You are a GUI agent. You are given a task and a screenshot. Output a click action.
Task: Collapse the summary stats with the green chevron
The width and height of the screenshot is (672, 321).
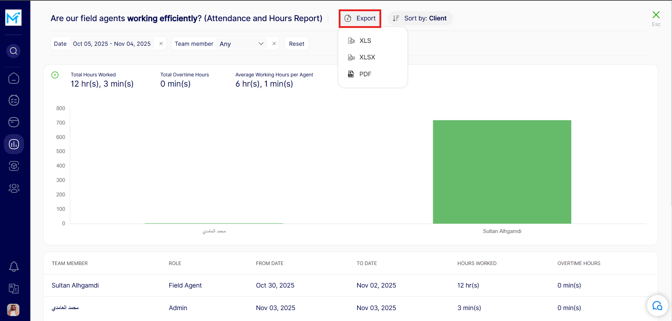(55, 75)
